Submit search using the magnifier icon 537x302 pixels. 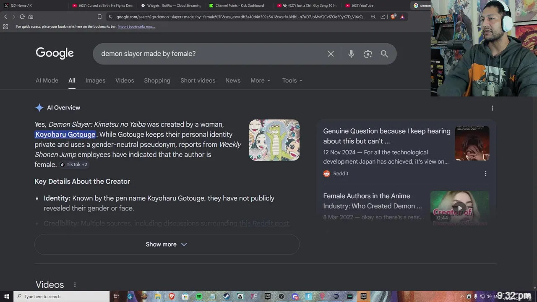[384, 54]
